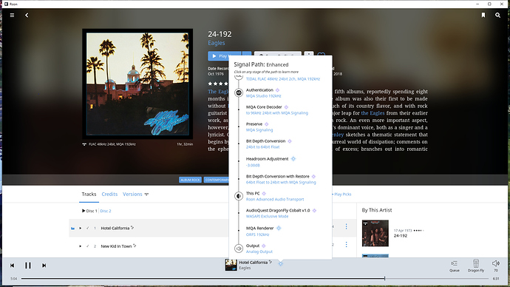The image size is (510, 287).
Task: Click the album heart favorite icon
Action: pos(321,55)
